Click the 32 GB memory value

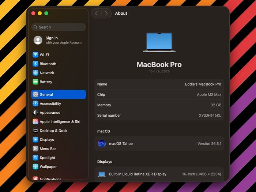[216, 105]
